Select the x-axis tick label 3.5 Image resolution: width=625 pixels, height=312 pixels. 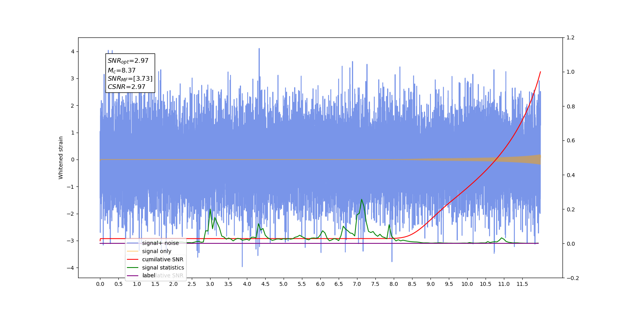pos(229,284)
